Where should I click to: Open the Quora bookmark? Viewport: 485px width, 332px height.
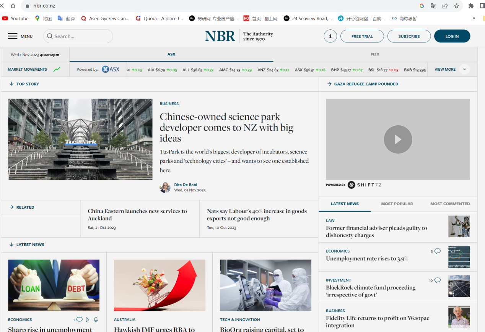(159, 18)
